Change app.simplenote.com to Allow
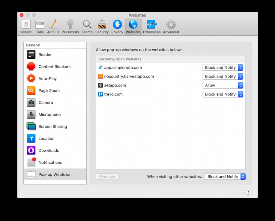 [x=222, y=67]
